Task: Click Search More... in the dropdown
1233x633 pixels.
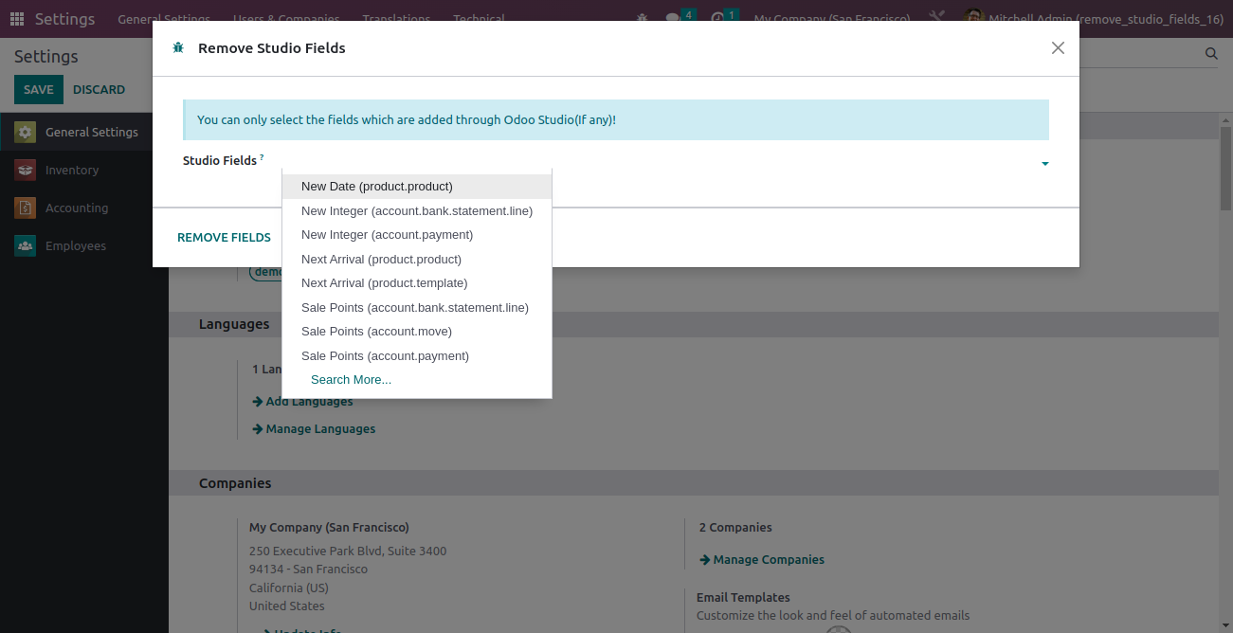Action: (x=351, y=380)
